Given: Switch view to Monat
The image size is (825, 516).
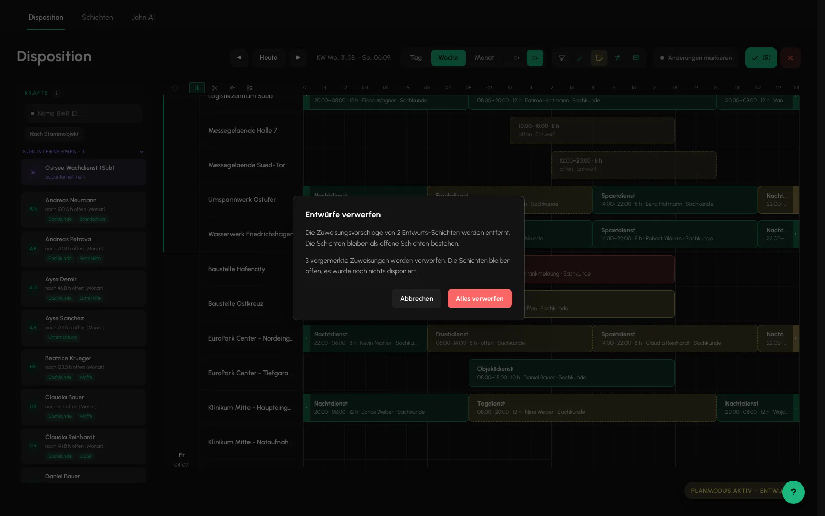Looking at the screenshot, I should [484, 58].
